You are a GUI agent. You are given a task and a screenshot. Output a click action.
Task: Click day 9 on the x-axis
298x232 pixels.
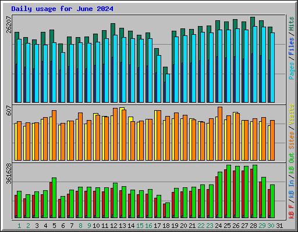(89, 226)
